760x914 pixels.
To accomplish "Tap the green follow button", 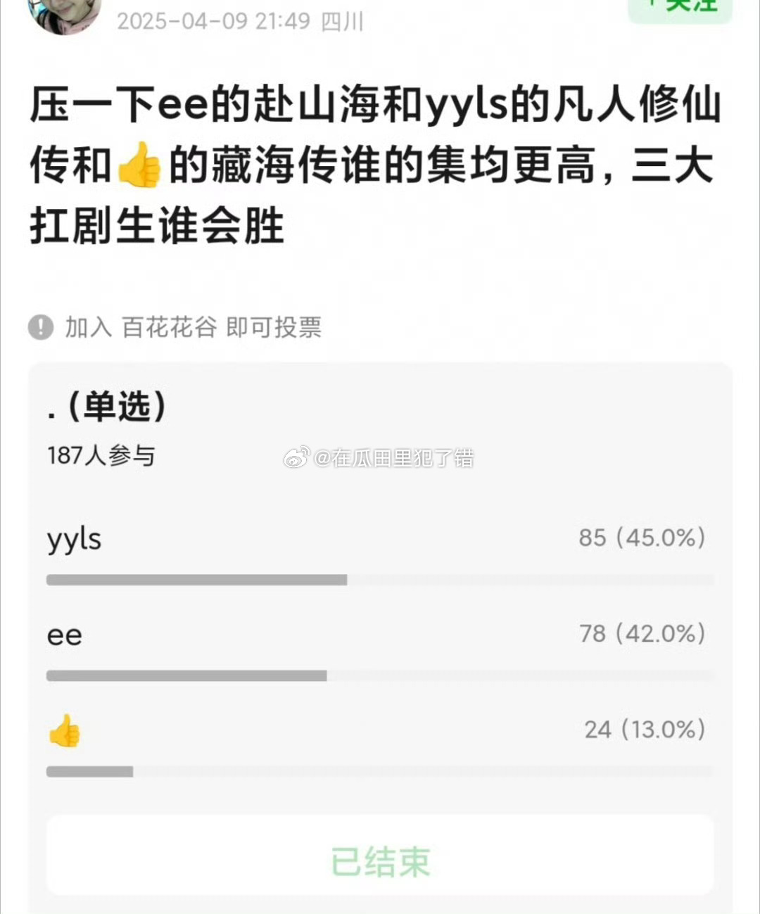I will point(680,7).
